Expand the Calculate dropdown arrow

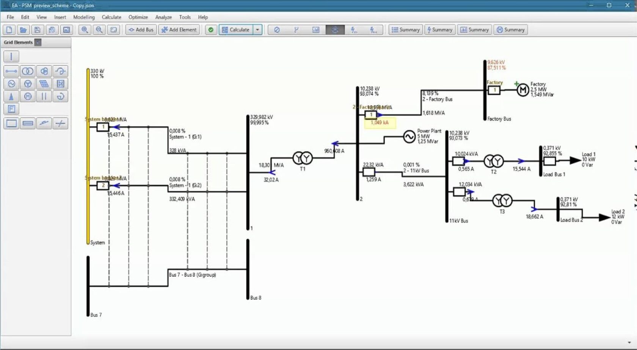pos(257,30)
